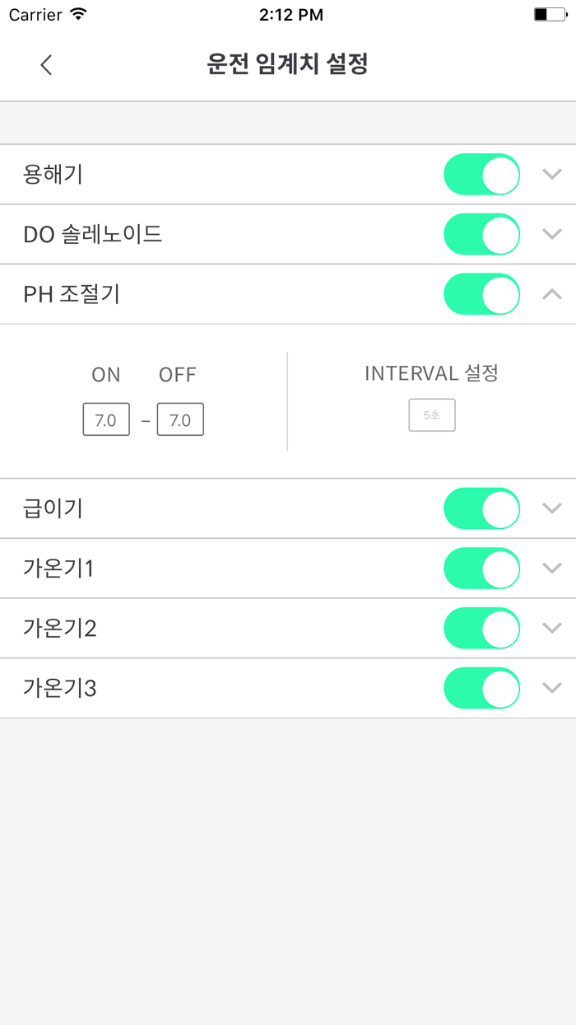Collapse the PH 조절기 section
This screenshot has width=576, height=1025.
551,294
